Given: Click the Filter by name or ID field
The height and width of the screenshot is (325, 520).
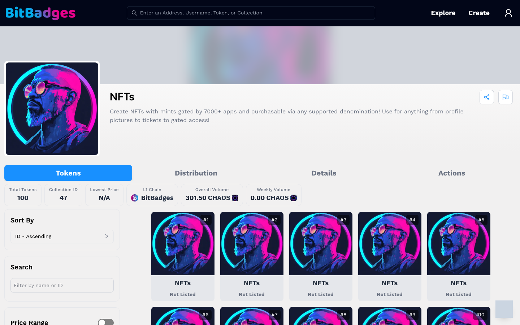Looking at the screenshot, I should click(x=62, y=285).
